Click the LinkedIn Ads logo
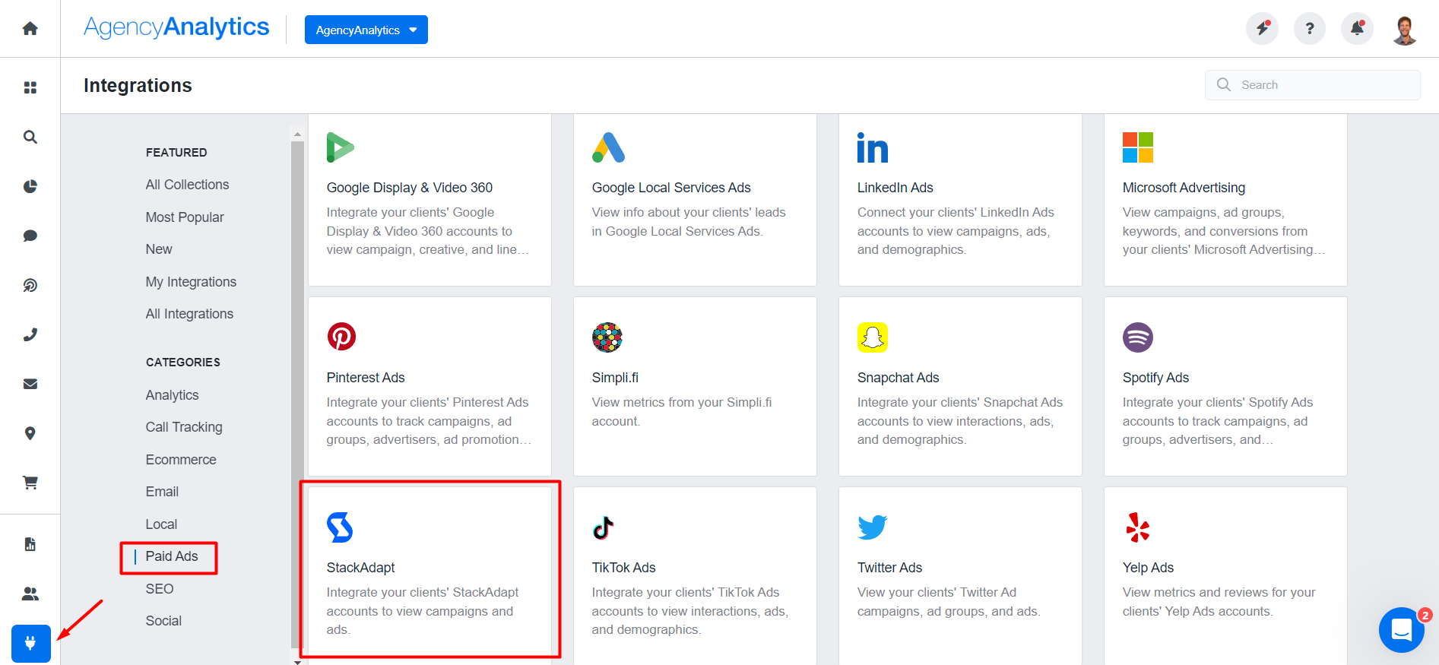 pyautogui.click(x=873, y=147)
